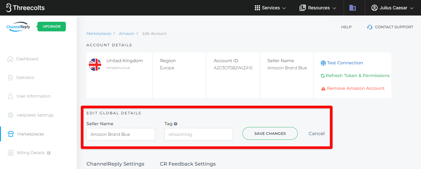Click Refresh Token & Permissions link

tap(358, 75)
